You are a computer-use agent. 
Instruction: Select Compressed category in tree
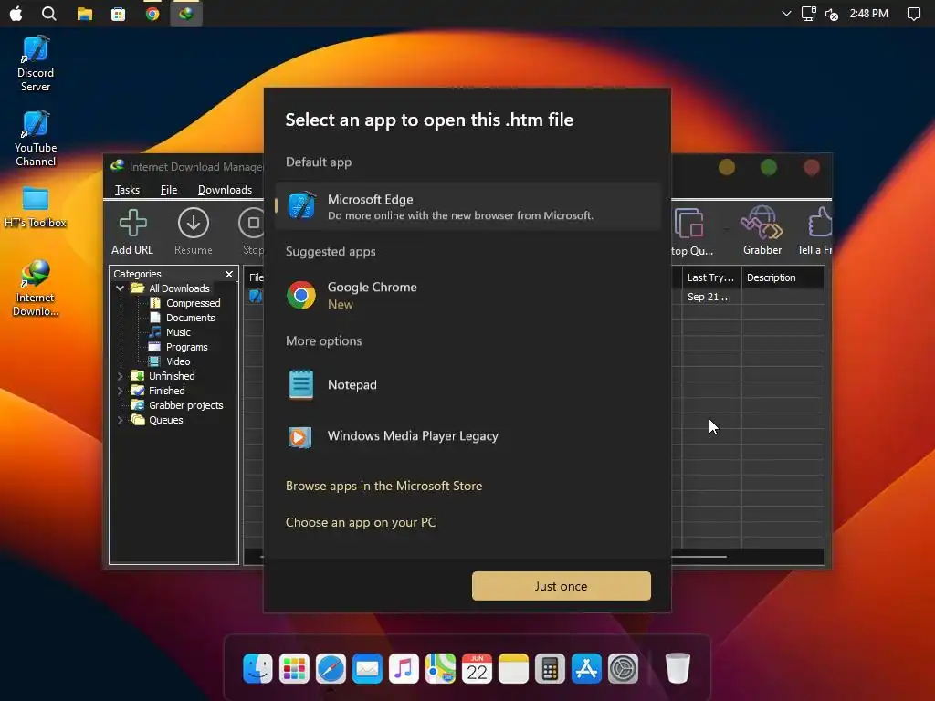[x=194, y=303]
